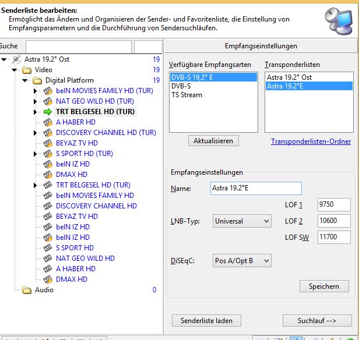Expand the beIN MOVIES FAMILY HD (TUR) entry
359x340 pixels.
[x=36, y=91]
